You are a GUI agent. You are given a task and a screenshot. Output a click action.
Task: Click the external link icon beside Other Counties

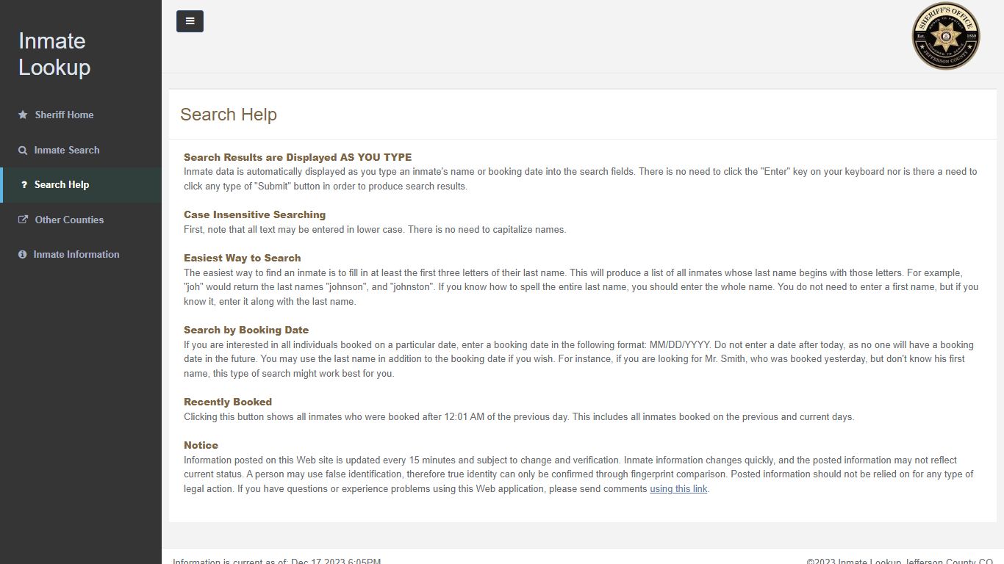tap(23, 220)
